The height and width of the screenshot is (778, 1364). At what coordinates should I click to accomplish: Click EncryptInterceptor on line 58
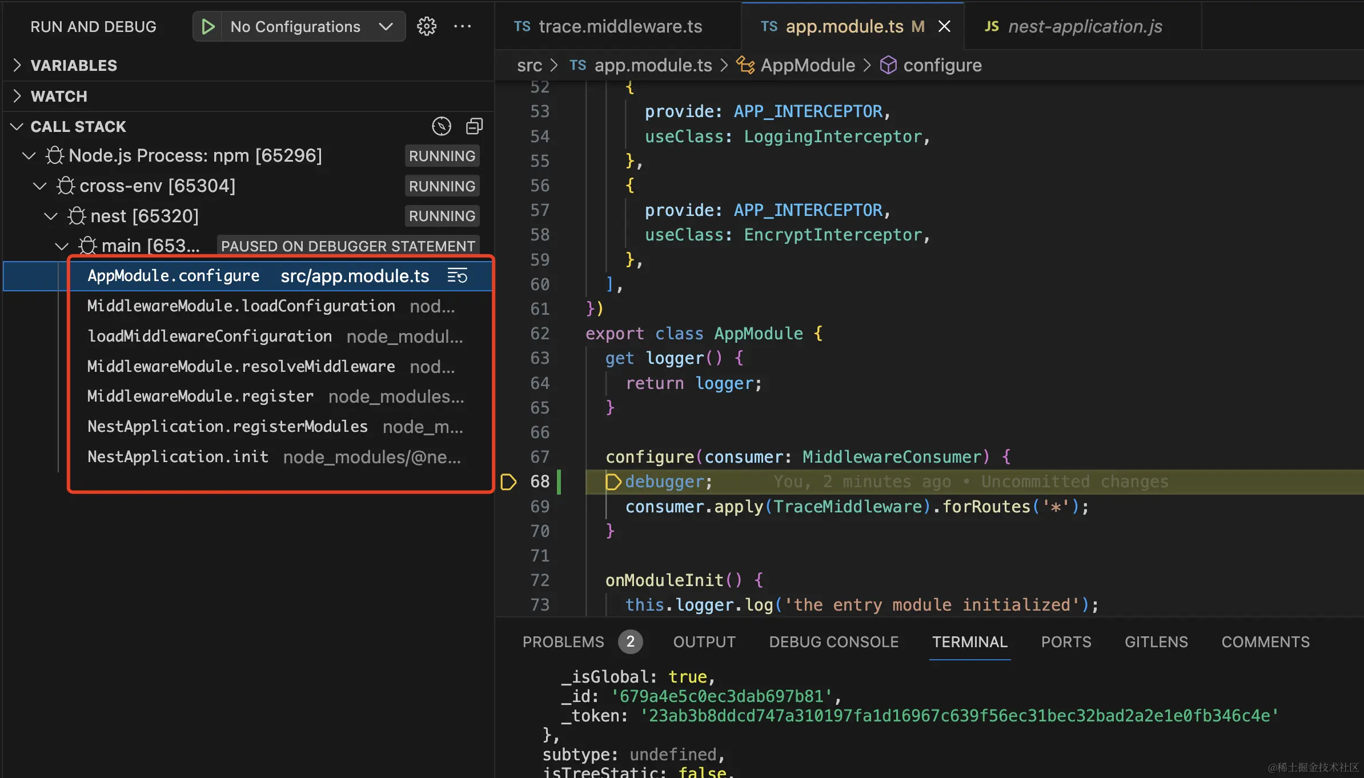coord(833,235)
